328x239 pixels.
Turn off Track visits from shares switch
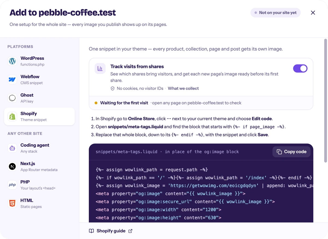point(300,69)
